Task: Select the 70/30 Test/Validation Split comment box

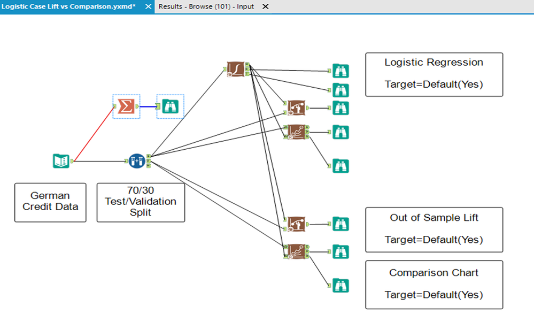Action: click(x=141, y=203)
